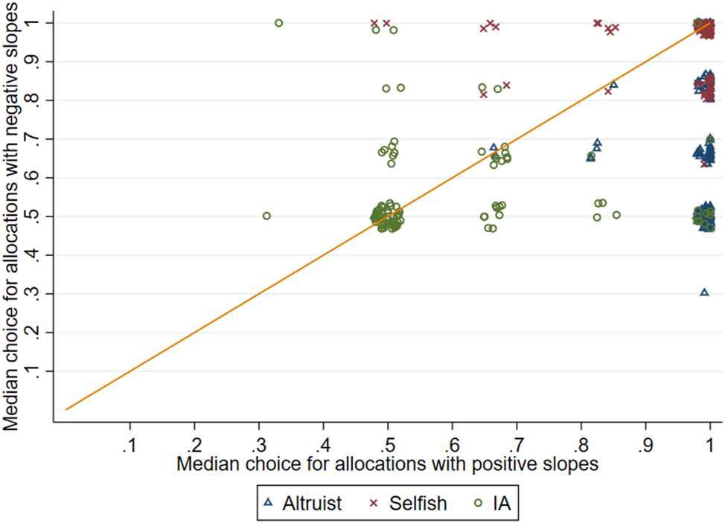Image resolution: width=725 pixels, height=523 pixels.
Task: Select the y-axis title about negative slopes
Action: [x=11, y=216]
